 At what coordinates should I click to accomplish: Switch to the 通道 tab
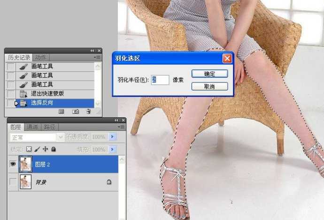[x=32, y=127]
